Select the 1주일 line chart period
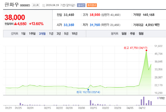The image size is (166, 112). point(32,34)
